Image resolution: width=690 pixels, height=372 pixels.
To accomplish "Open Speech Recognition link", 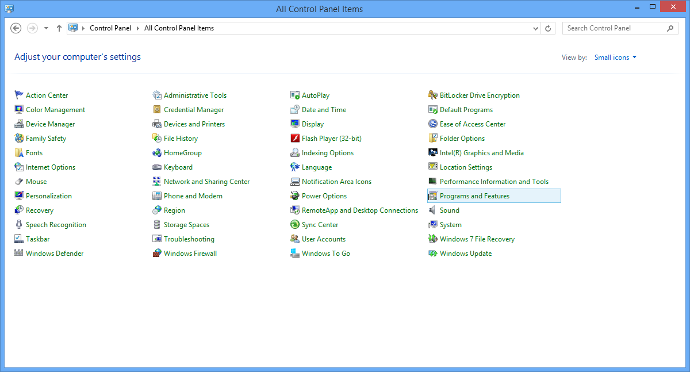I will [56, 225].
